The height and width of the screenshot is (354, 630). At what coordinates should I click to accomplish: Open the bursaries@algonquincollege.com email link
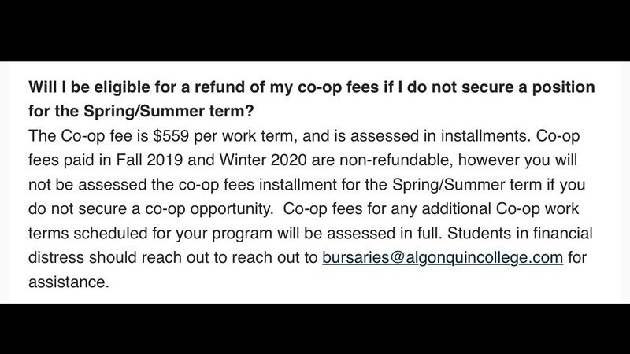click(443, 257)
